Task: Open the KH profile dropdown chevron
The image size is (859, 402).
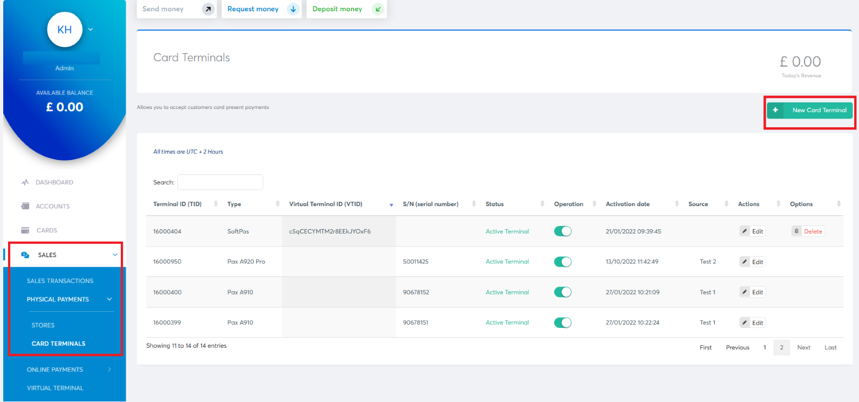Action: point(91,30)
